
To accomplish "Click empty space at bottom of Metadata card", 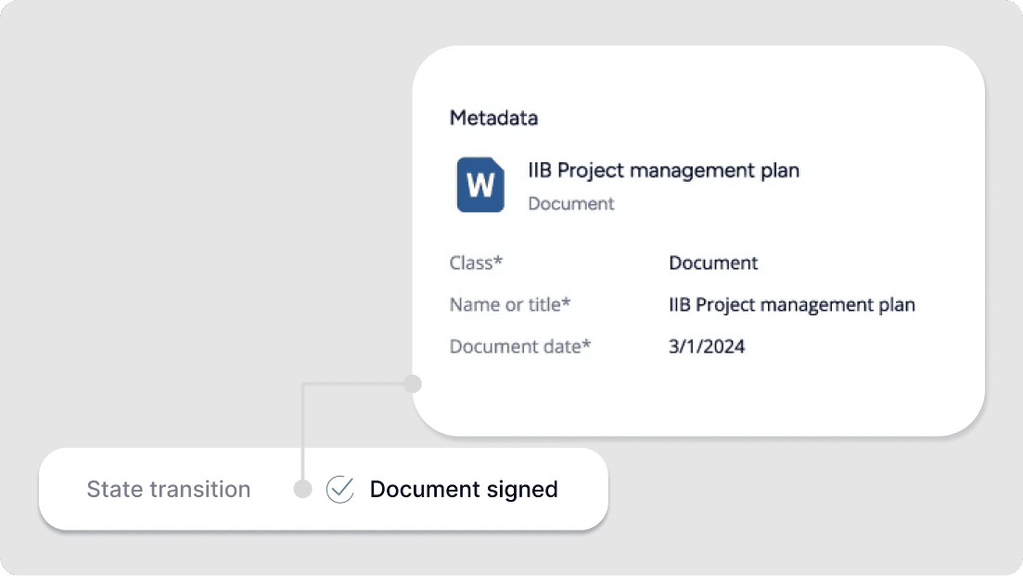I will (696, 403).
